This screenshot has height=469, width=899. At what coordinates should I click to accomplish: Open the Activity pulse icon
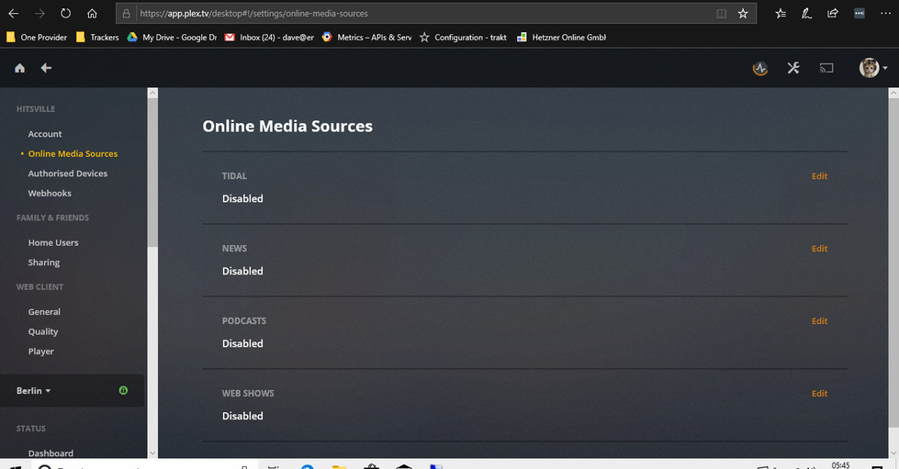pyautogui.click(x=760, y=68)
